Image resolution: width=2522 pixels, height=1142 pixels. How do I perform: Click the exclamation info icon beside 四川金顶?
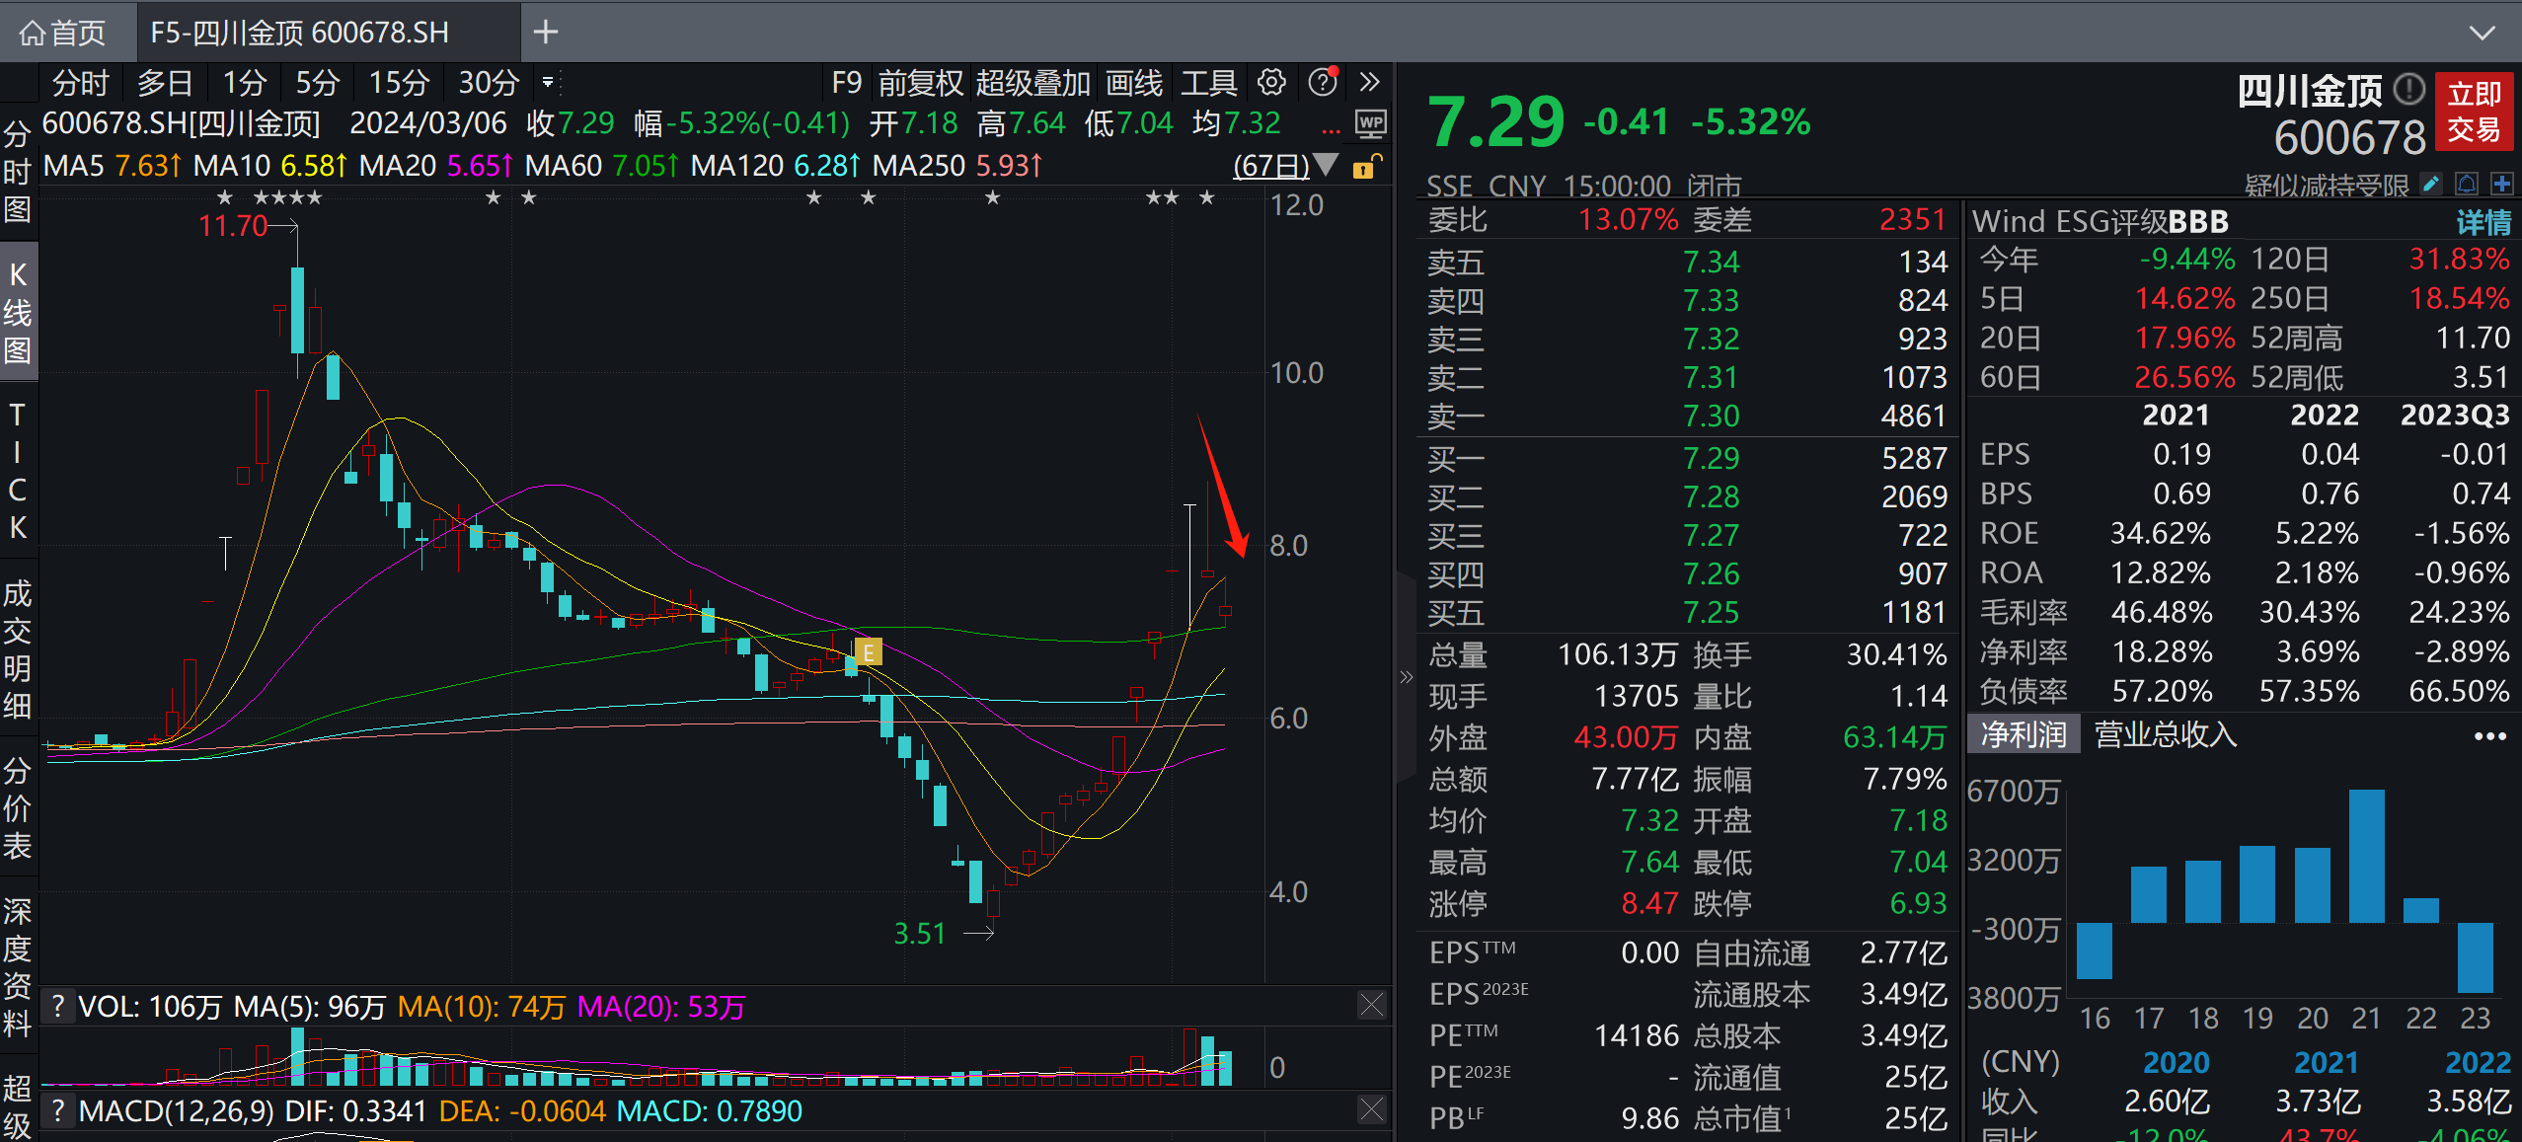[x=2409, y=91]
